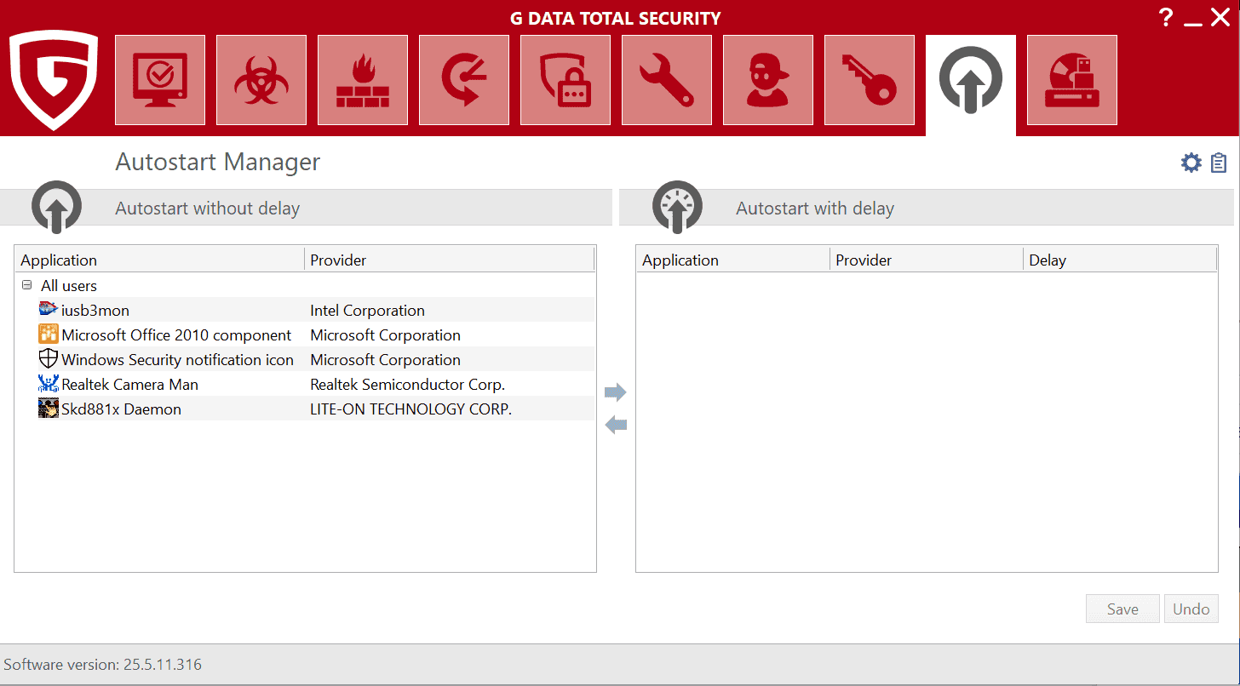
Task: Move entry back to no-delay list (left arrow)
Action: [x=616, y=425]
